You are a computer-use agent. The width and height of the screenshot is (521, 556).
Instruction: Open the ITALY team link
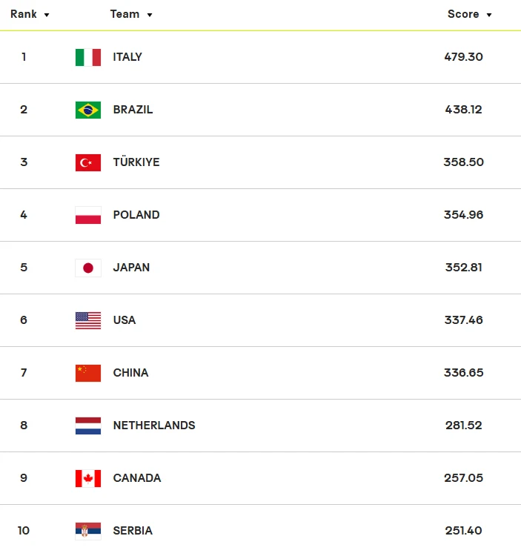[127, 57]
